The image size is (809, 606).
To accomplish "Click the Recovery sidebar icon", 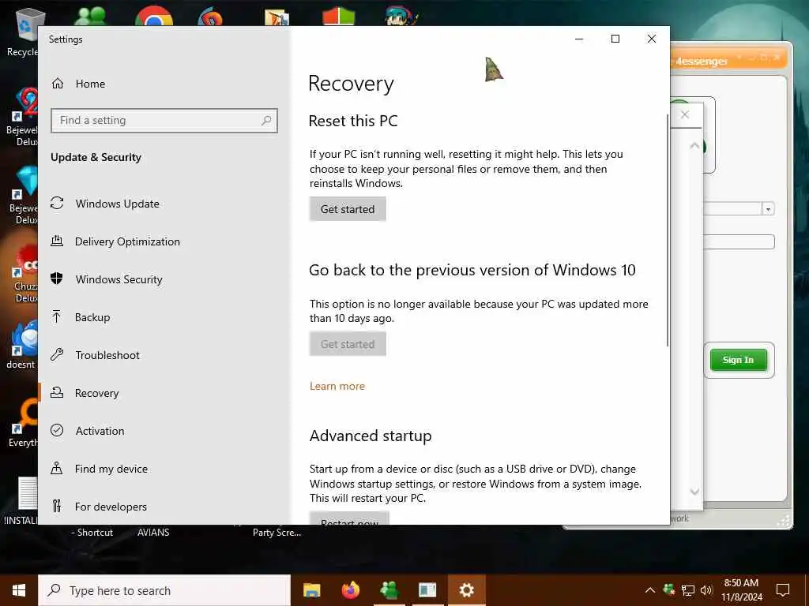I will [x=57, y=393].
